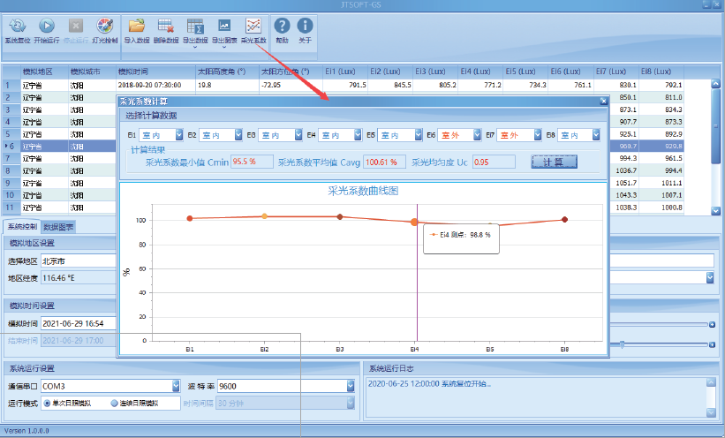Click the 地区经度 116.46 °E field
Image resolution: width=725 pixels, height=438 pixels.
point(79,278)
